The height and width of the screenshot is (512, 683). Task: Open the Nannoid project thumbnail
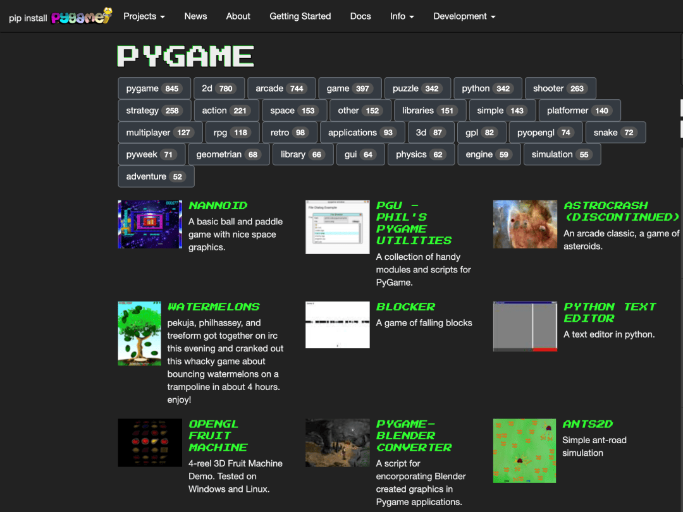tap(150, 224)
